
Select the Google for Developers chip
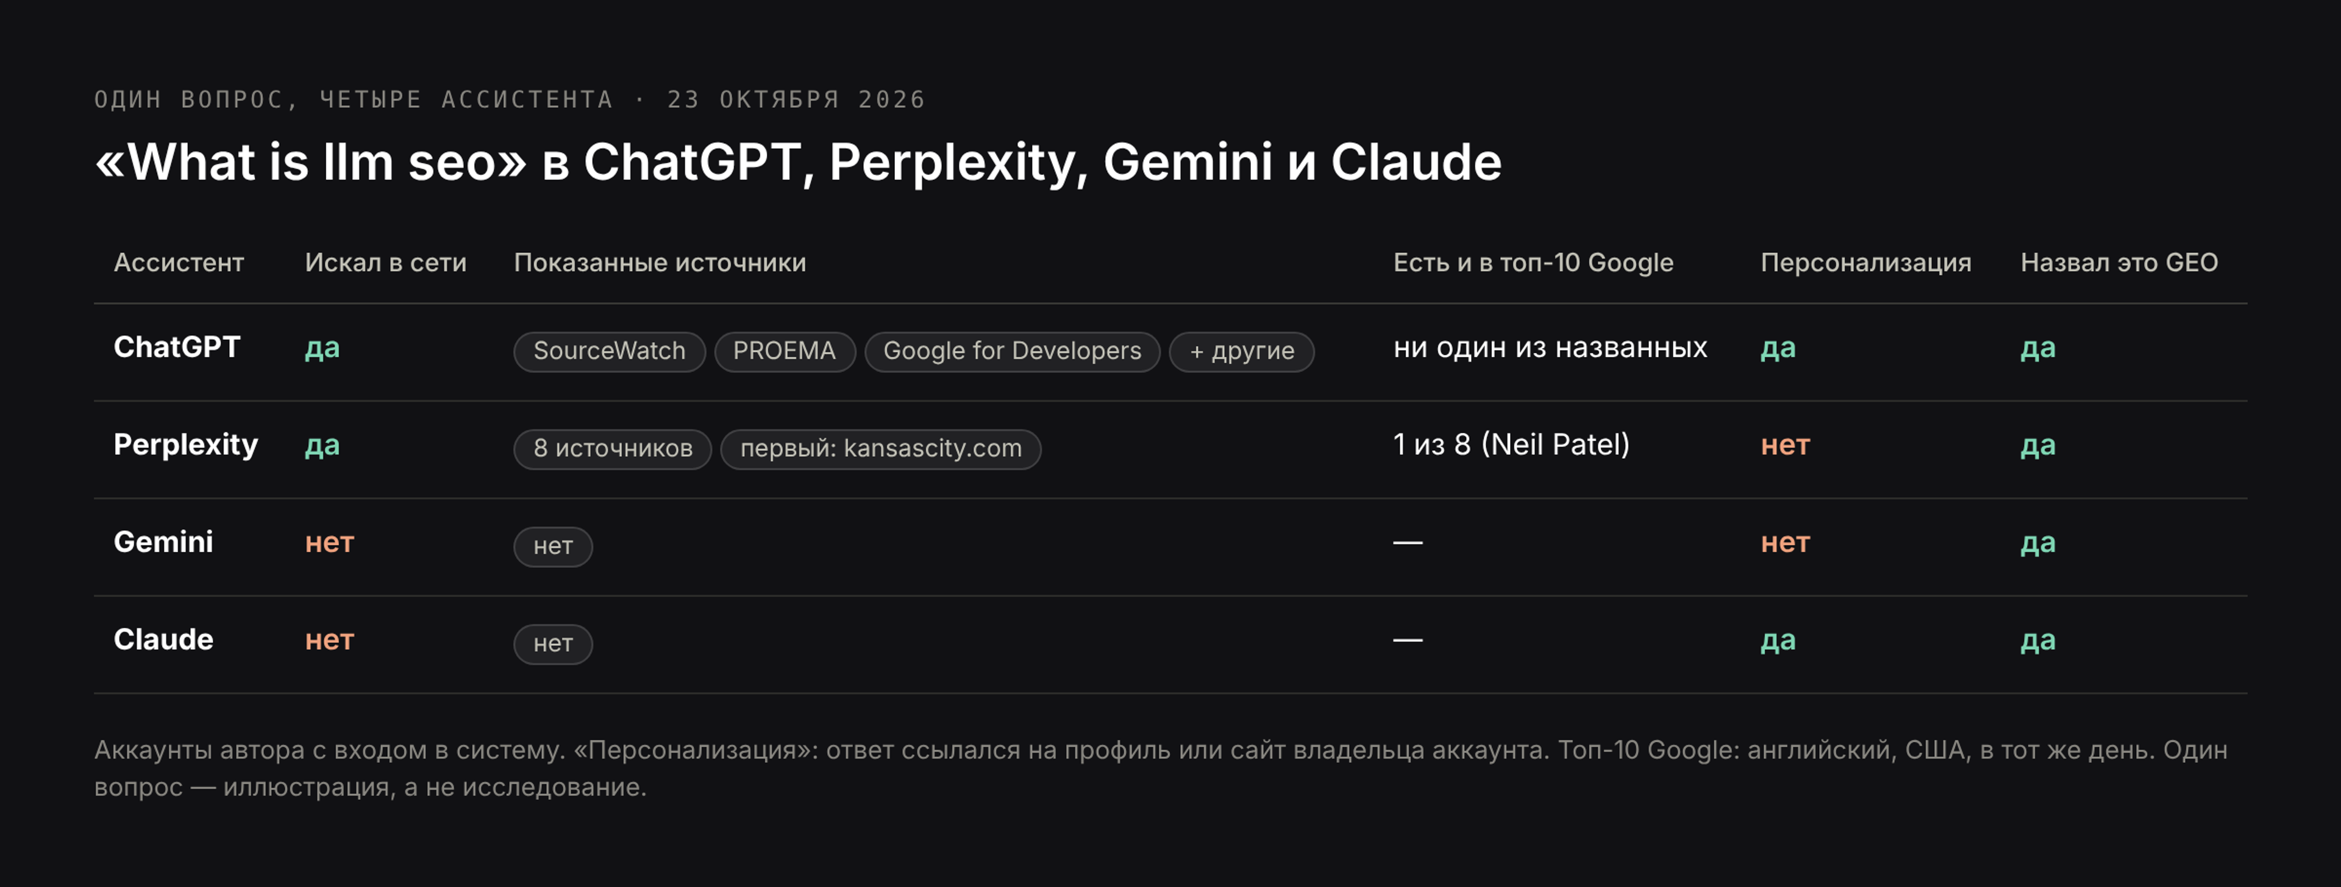coord(1011,352)
